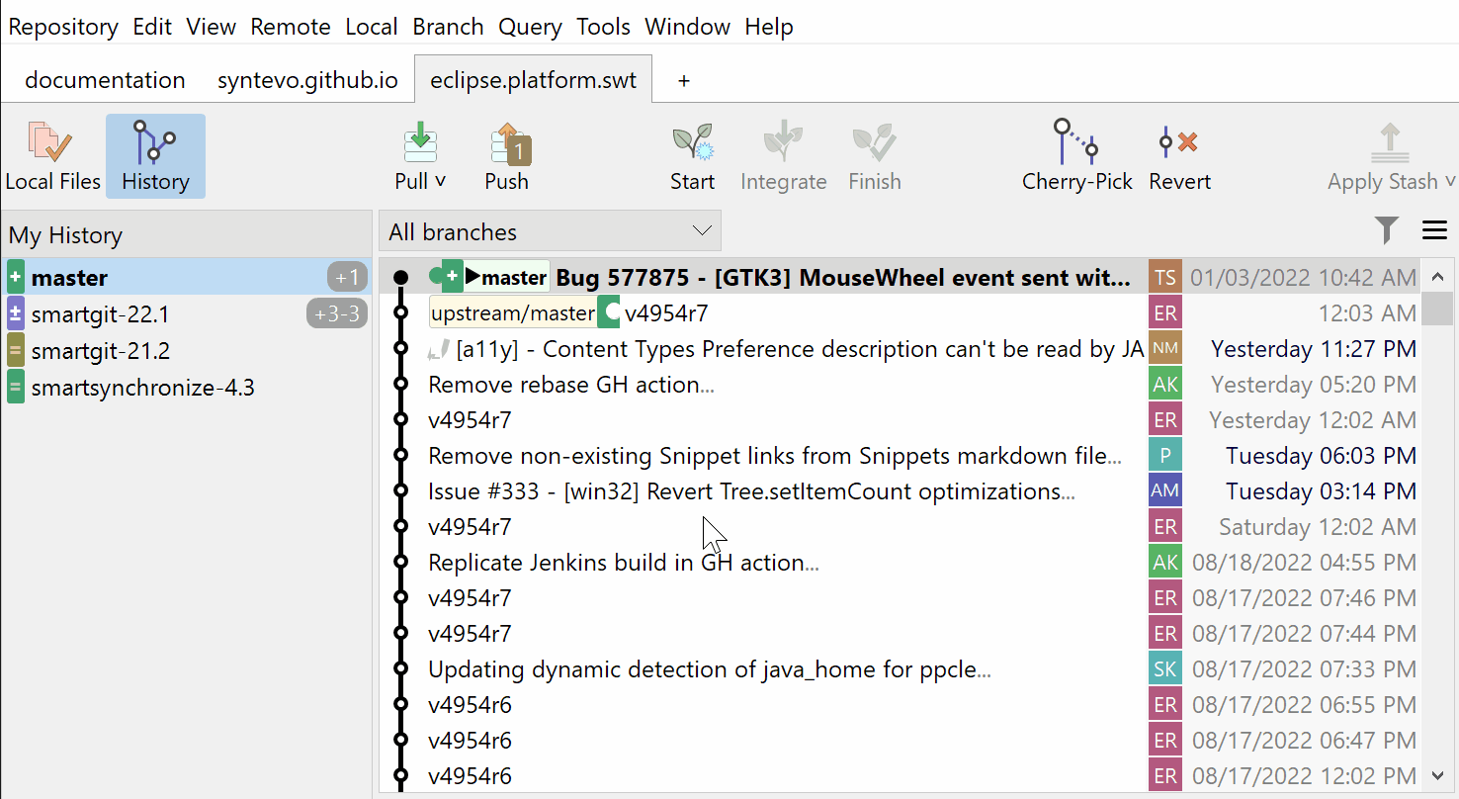Click the TS author avatar
The width and height of the screenshot is (1459, 799).
click(1164, 278)
